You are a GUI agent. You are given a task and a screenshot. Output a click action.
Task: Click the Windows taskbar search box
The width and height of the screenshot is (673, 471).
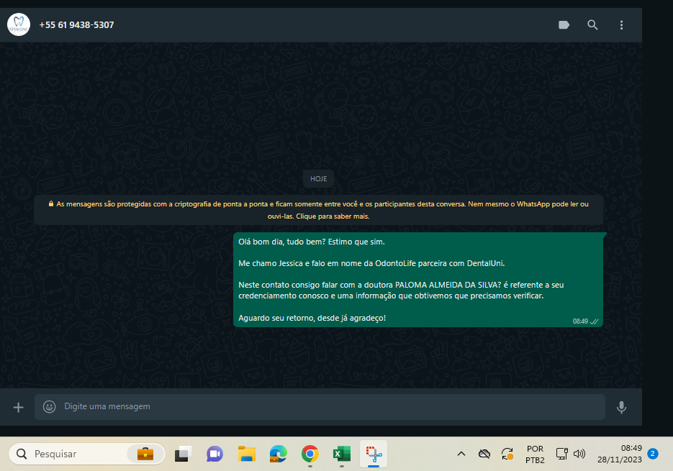pos(86,454)
